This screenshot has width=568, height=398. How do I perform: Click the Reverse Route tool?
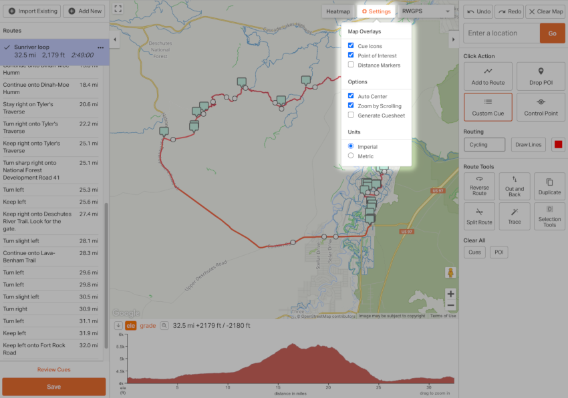pos(479,186)
